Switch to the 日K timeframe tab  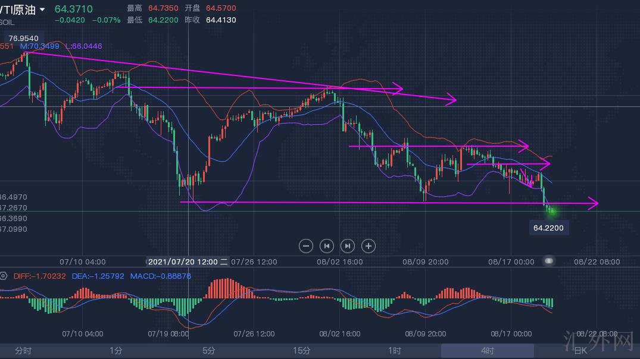coord(580,351)
